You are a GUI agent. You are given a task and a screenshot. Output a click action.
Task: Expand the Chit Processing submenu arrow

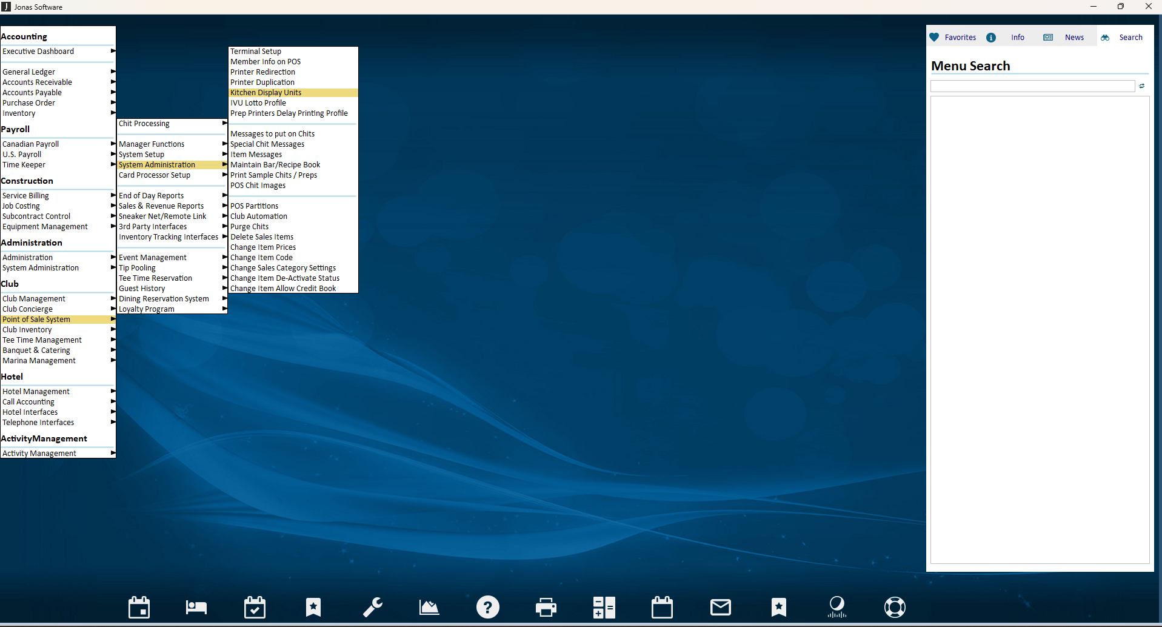(224, 123)
